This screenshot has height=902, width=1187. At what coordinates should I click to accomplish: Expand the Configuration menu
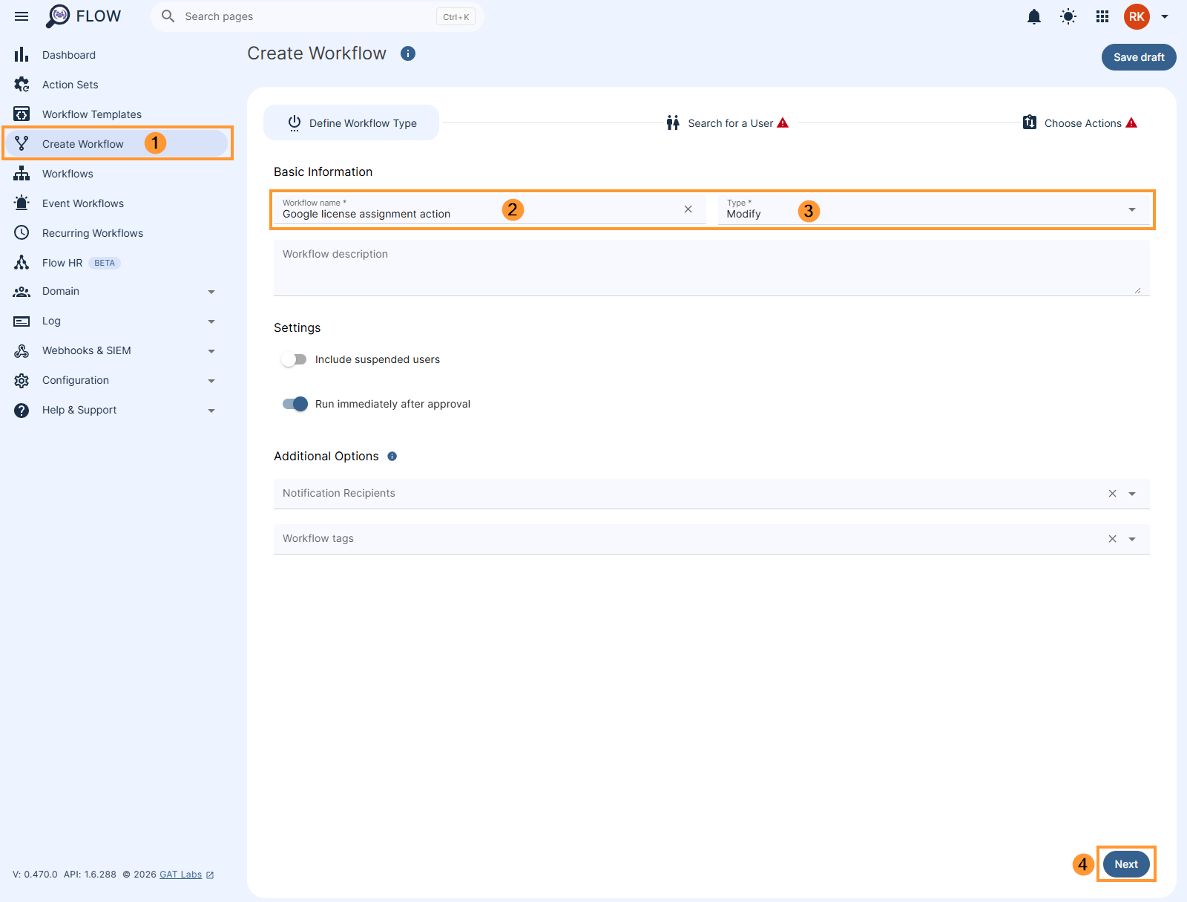pyautogui.click(x=211, y=381)
